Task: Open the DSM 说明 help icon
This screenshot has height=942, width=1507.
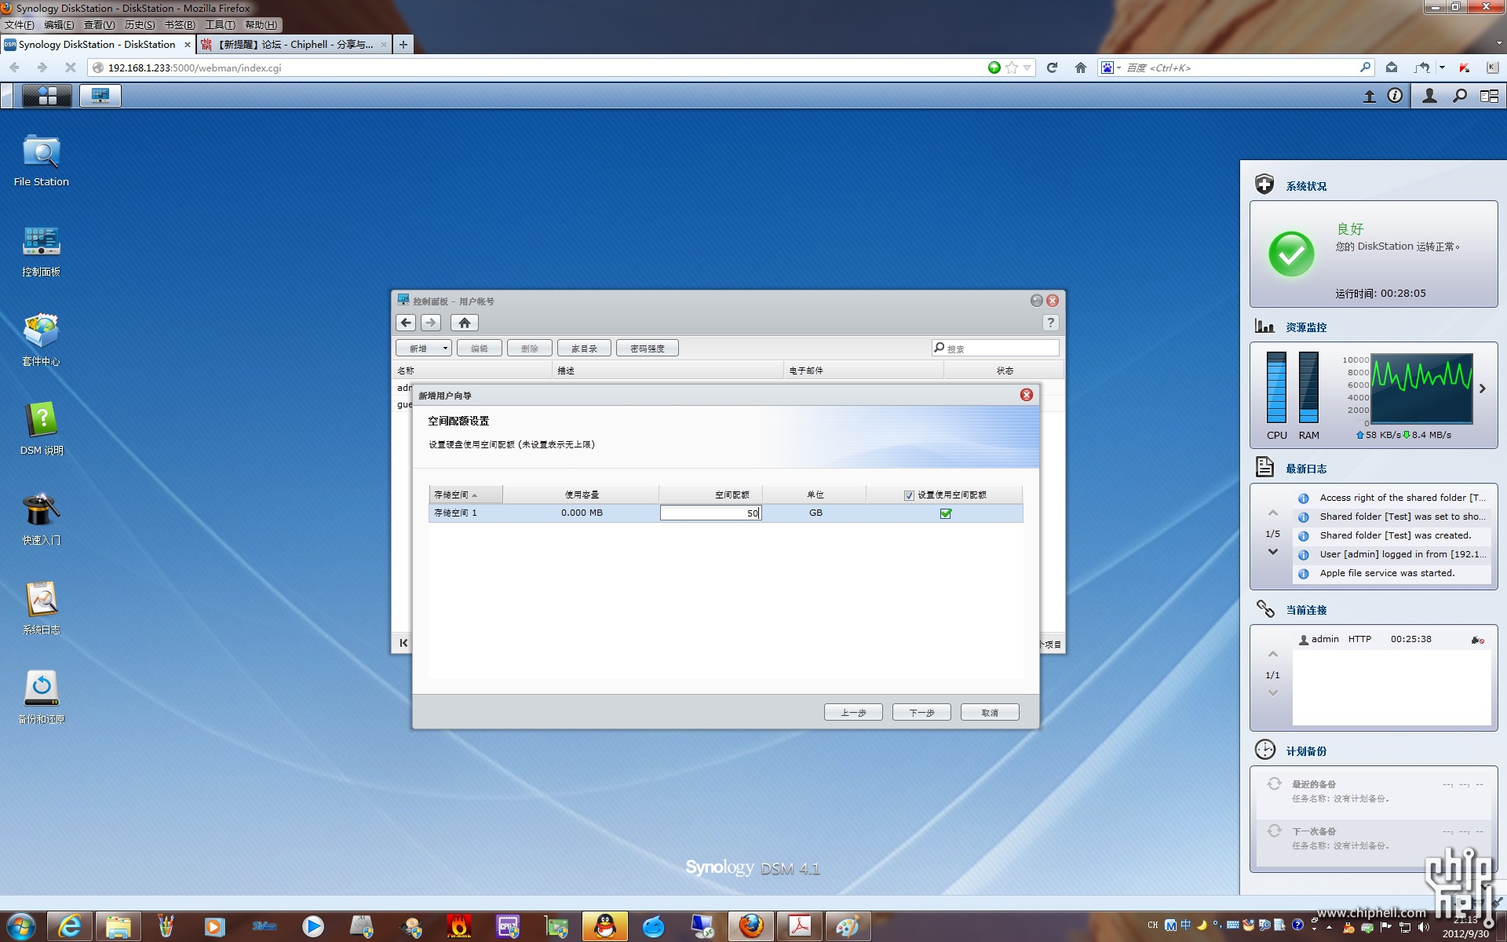Action: tap(41, 429)
